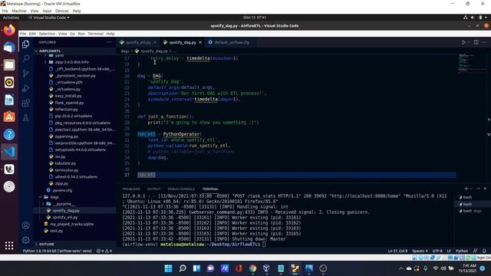Open the launch profile dropdown next to the new terminal plus
The height and width of the screenshot is (276, 491).
click(471, 189)
